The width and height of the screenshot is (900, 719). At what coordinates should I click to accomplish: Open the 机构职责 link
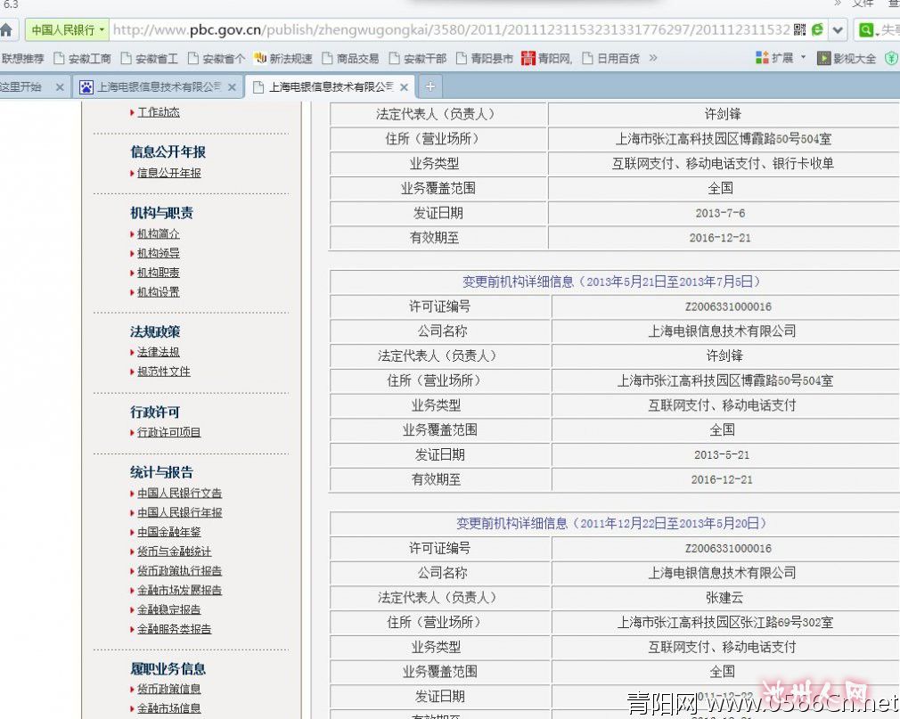point(159,273)
